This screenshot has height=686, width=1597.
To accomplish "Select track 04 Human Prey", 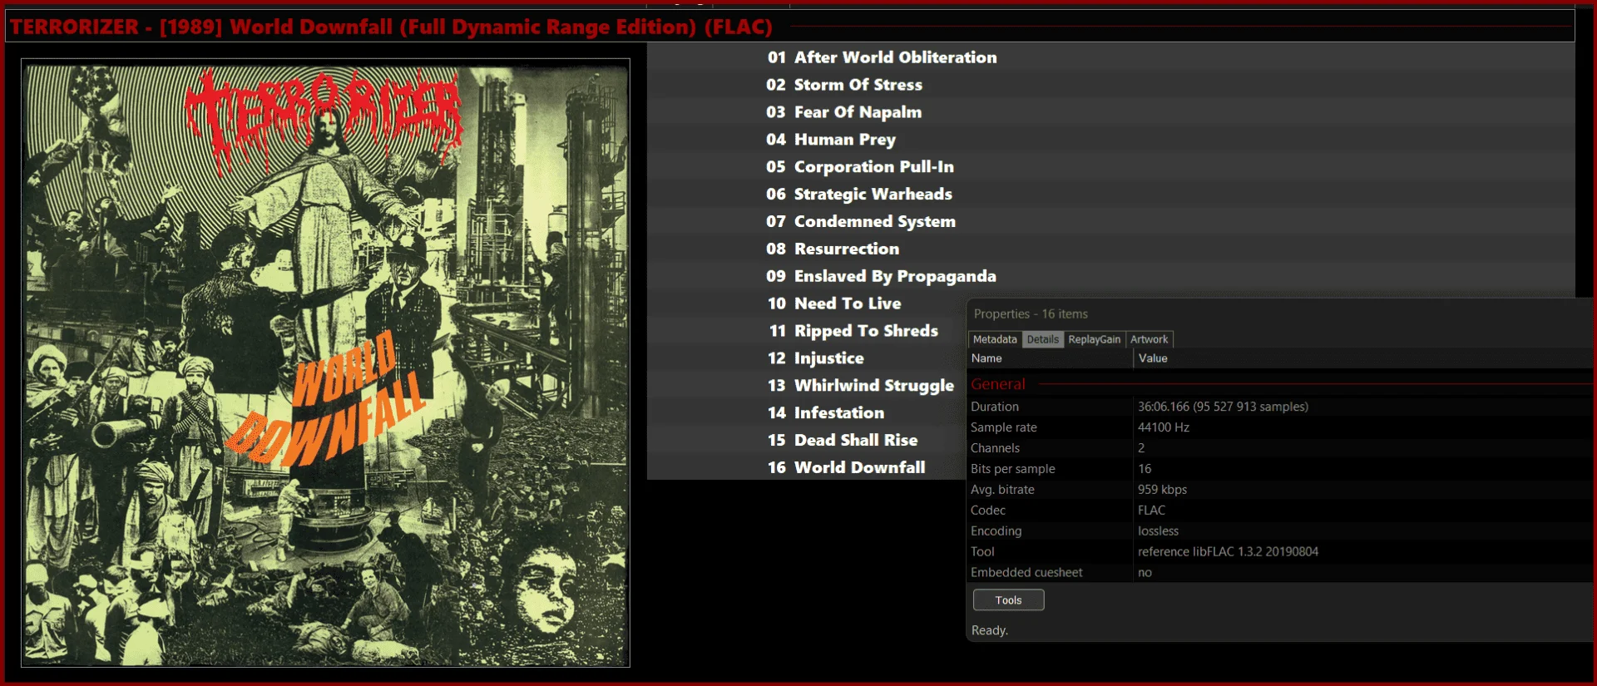I will click(x=1110, y=140).
